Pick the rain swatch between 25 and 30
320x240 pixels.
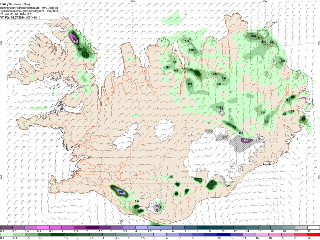click(x=301, y=234)
